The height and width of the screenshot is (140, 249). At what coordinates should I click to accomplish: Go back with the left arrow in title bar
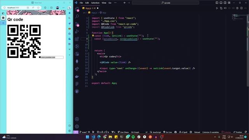click(124, 3)
